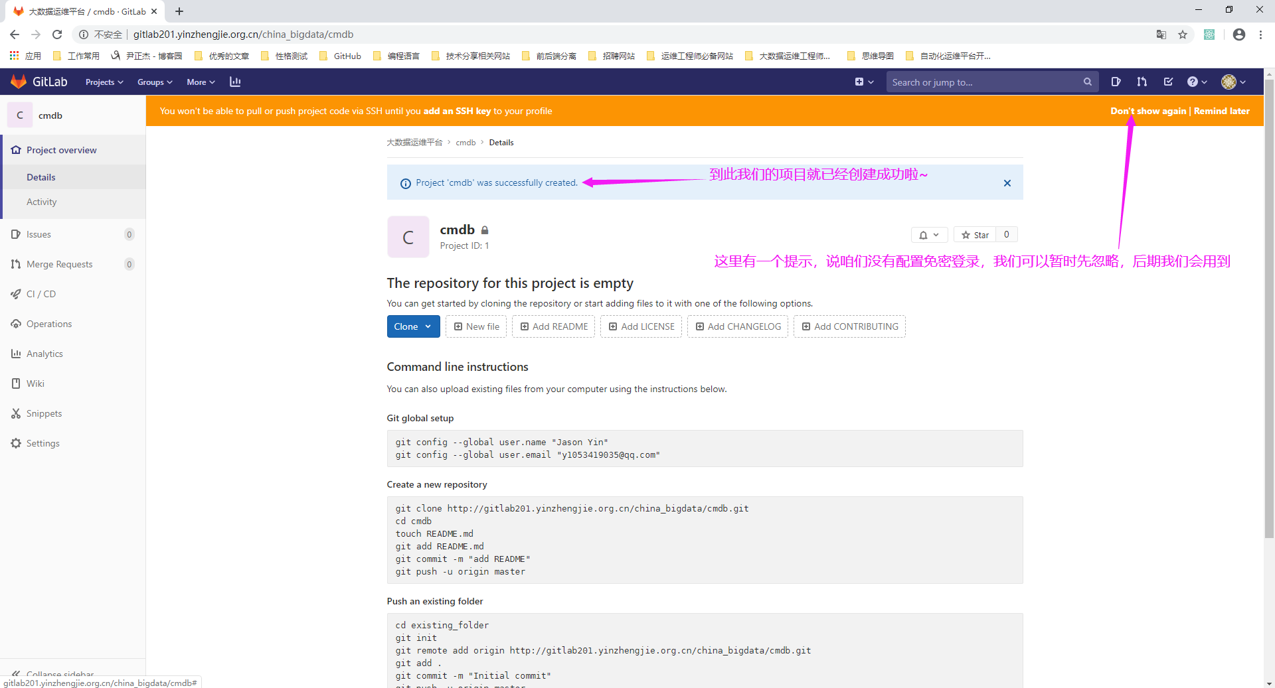Image resolution: width=1275 pixels, height=688 pixels.
Task: Click Add LICENSE button
Action: (x=641, y=326)
